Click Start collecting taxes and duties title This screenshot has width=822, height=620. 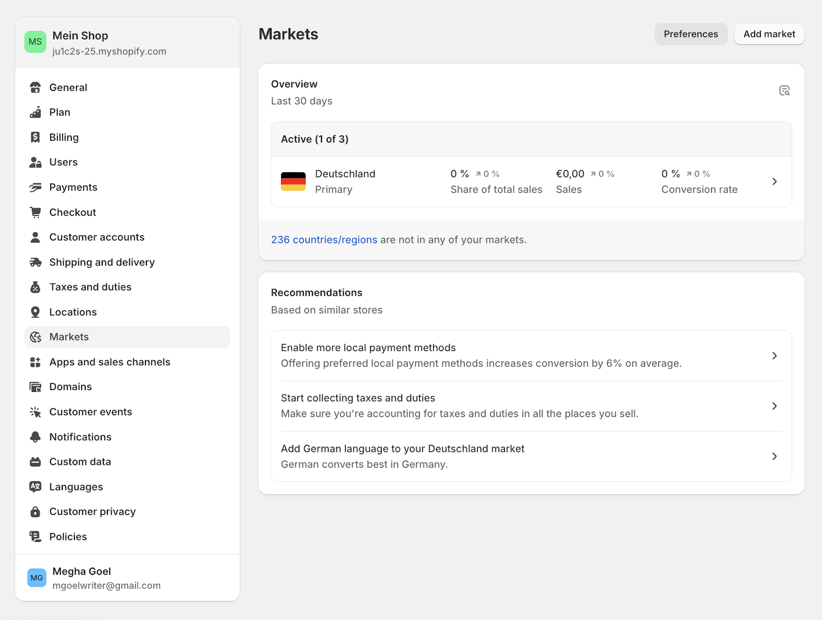point(358,398)
